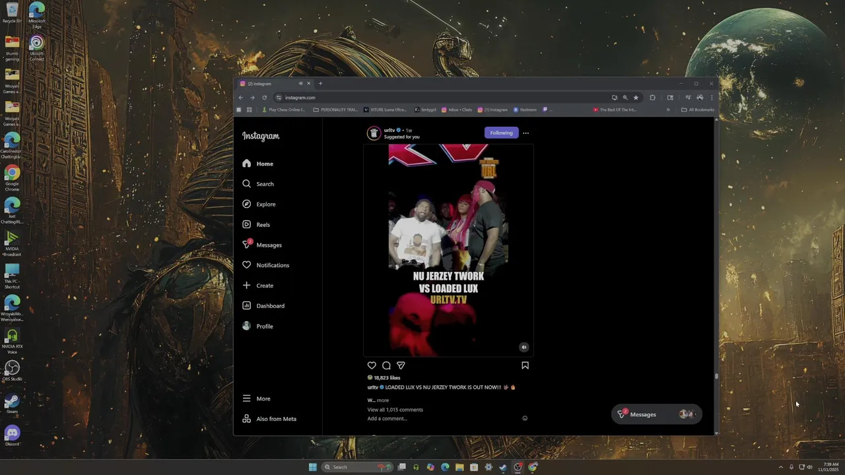Click the Following button on urltv

[x=501, y=133]
